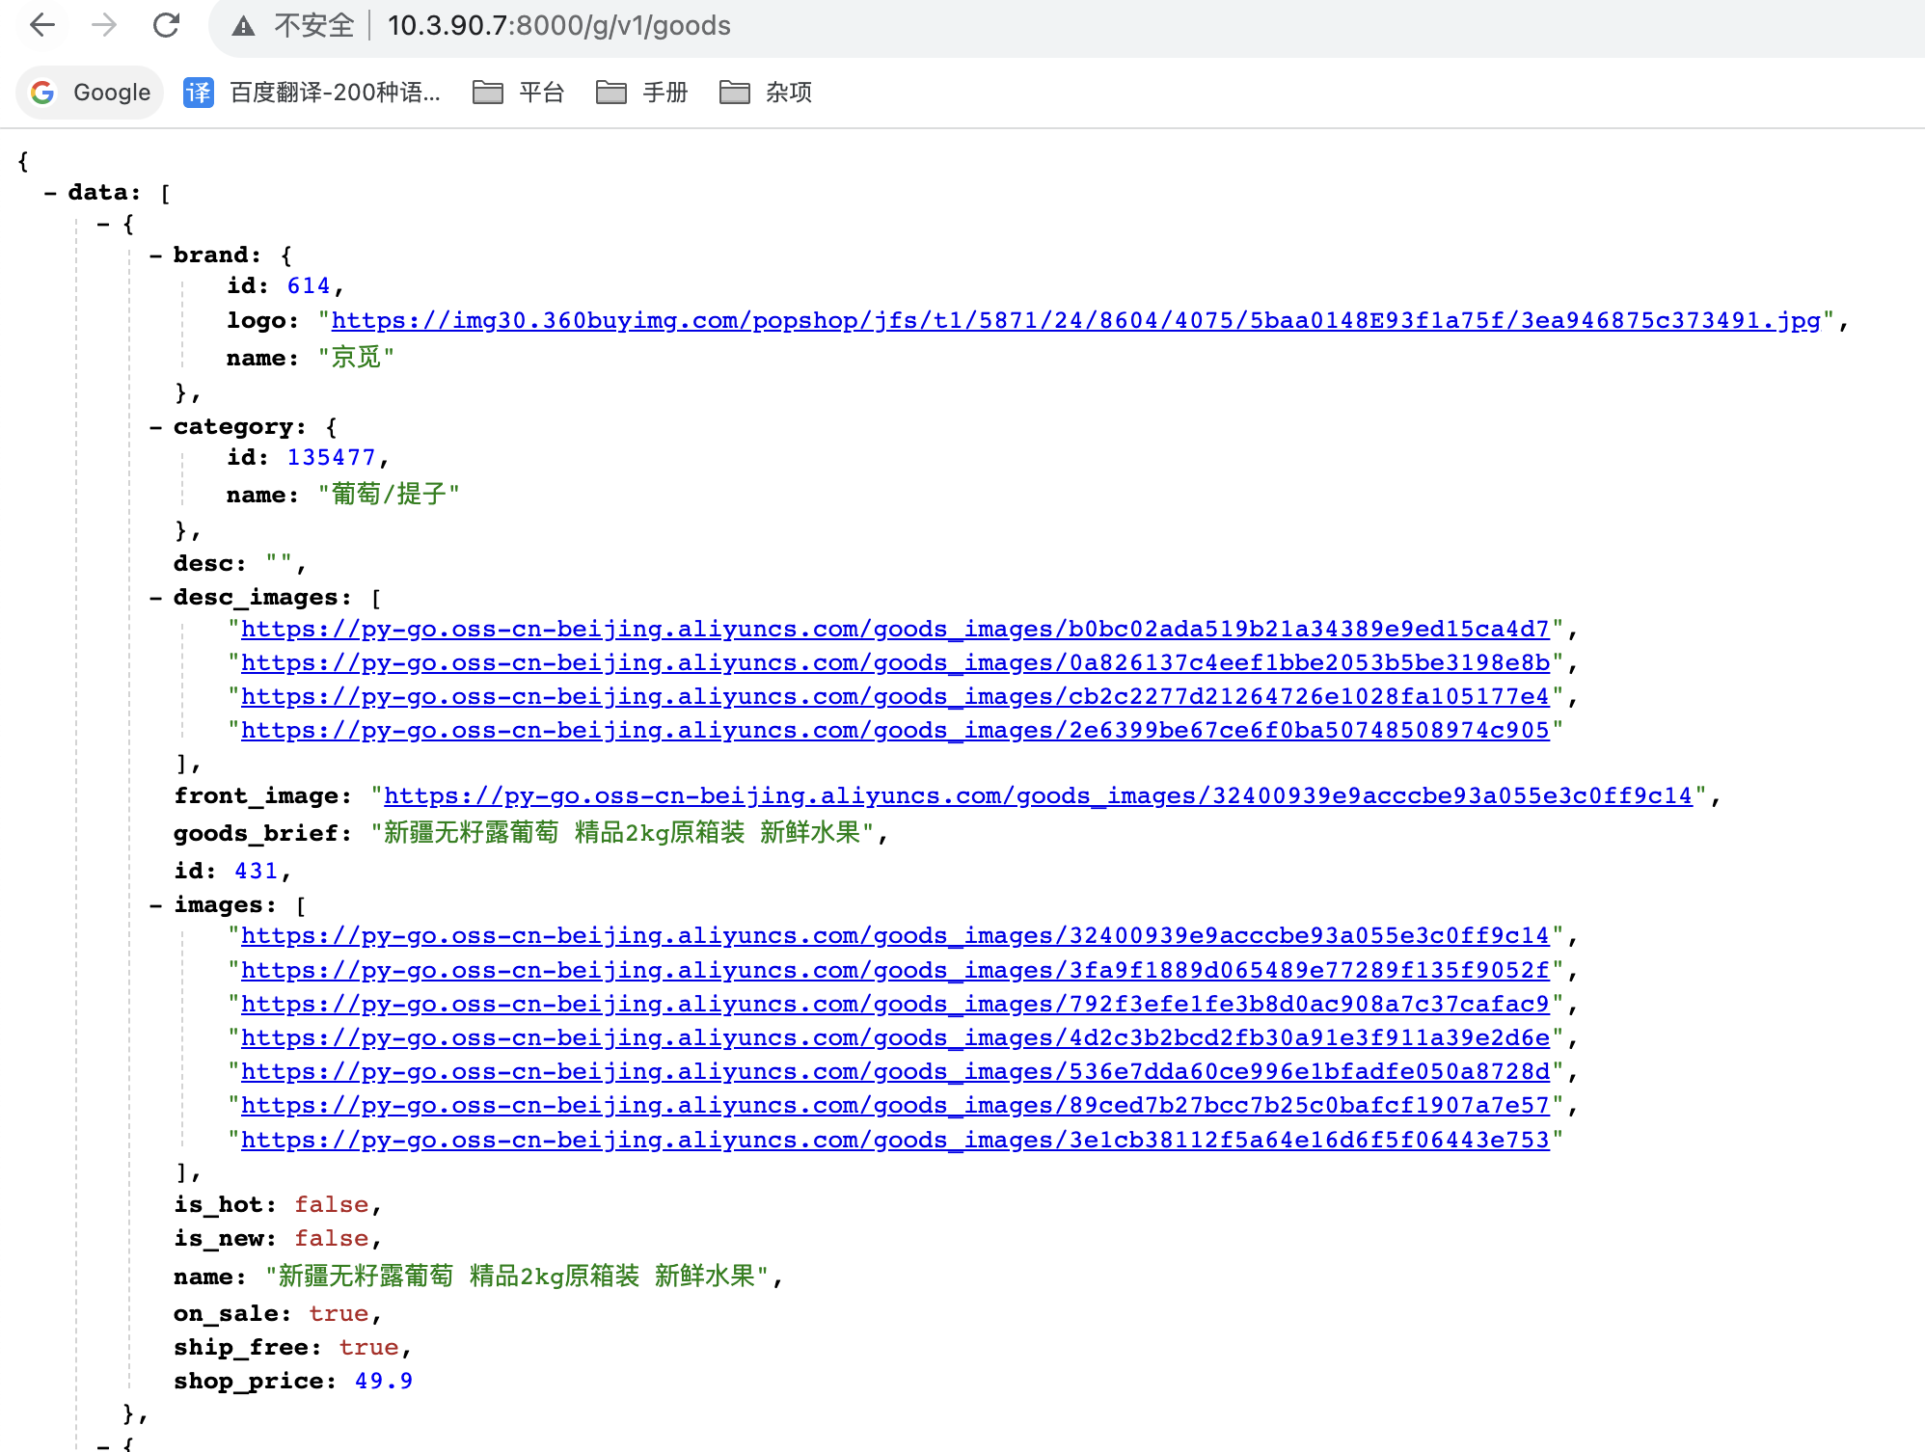Click the not-secure warning triangle icon

(244, 26)
